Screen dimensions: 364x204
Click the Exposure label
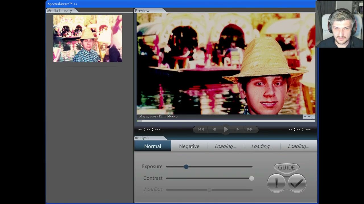click(x=152, y=167)
